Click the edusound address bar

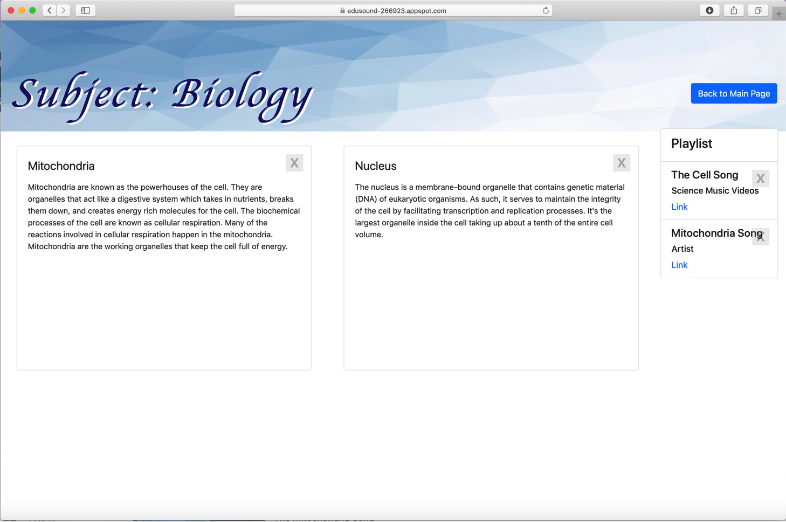click(393, 10)
